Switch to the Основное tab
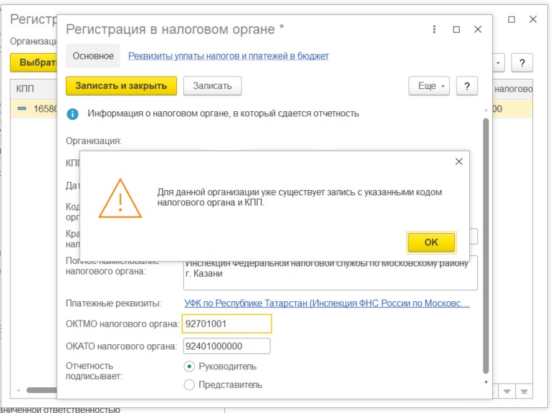 coord(93,56)
